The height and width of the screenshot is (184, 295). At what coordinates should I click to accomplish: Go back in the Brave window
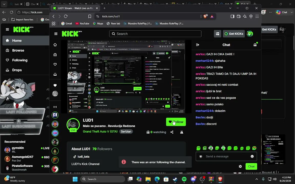[54, 17]
